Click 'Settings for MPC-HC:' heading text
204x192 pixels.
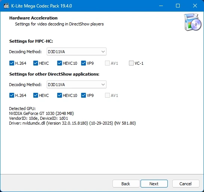(x=31, y=41)
